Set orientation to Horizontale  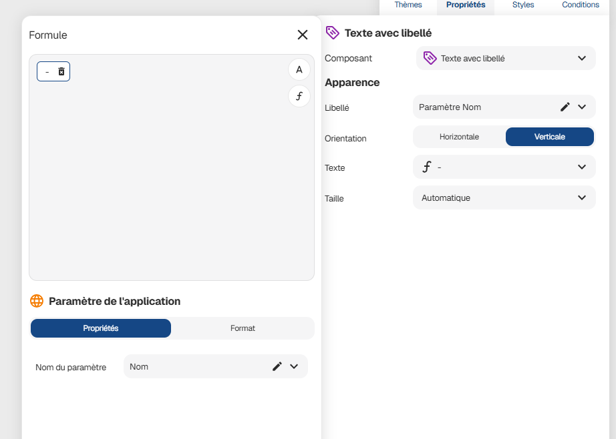tap(459, 137)
